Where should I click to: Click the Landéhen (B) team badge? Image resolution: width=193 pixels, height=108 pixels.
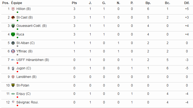coord(13,77)
